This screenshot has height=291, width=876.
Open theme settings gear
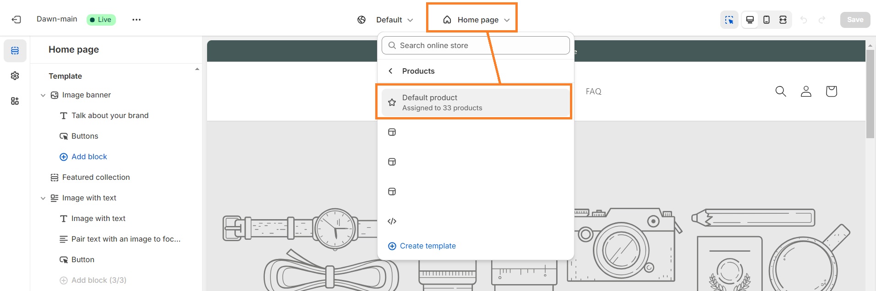coord(15,75)
